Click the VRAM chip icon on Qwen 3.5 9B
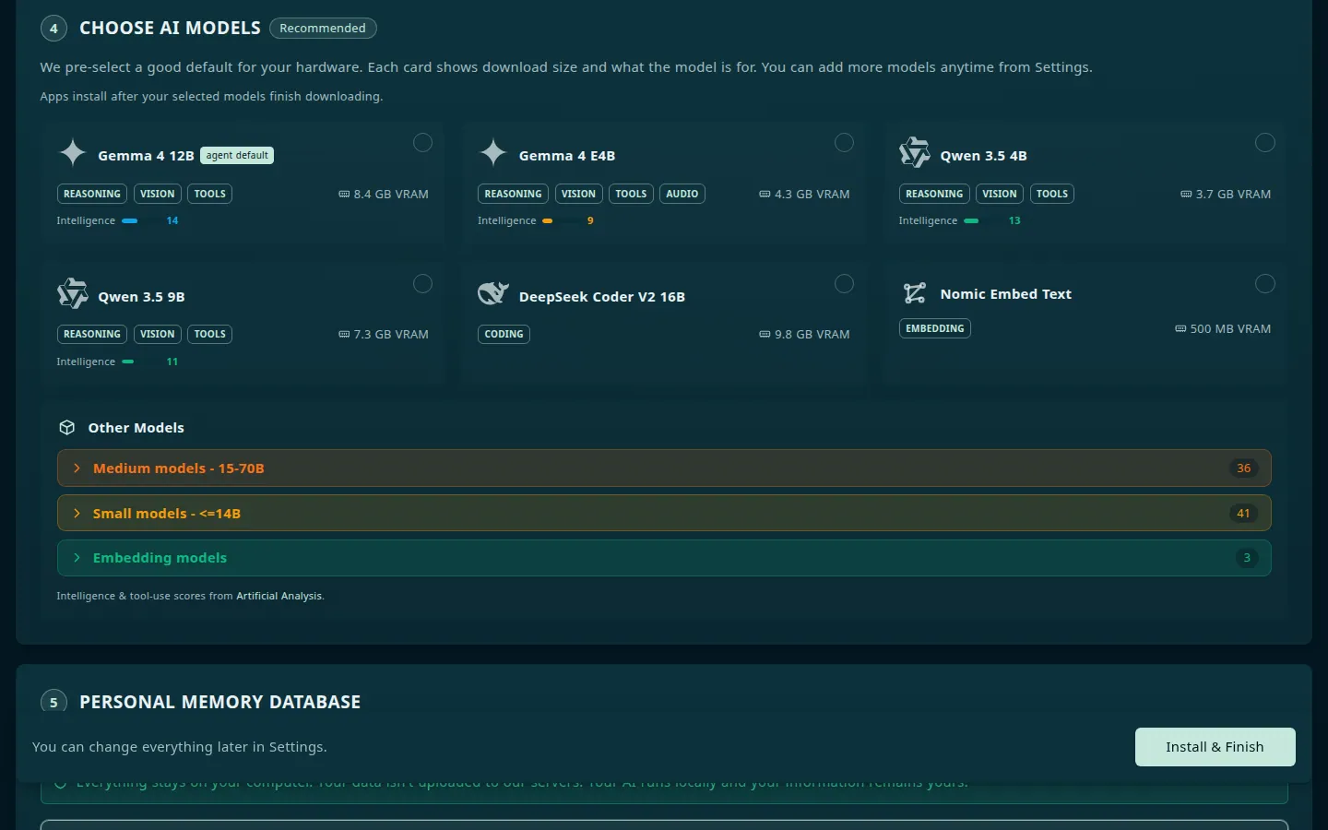Screen dimensions: 1328x830 [344, 335]
